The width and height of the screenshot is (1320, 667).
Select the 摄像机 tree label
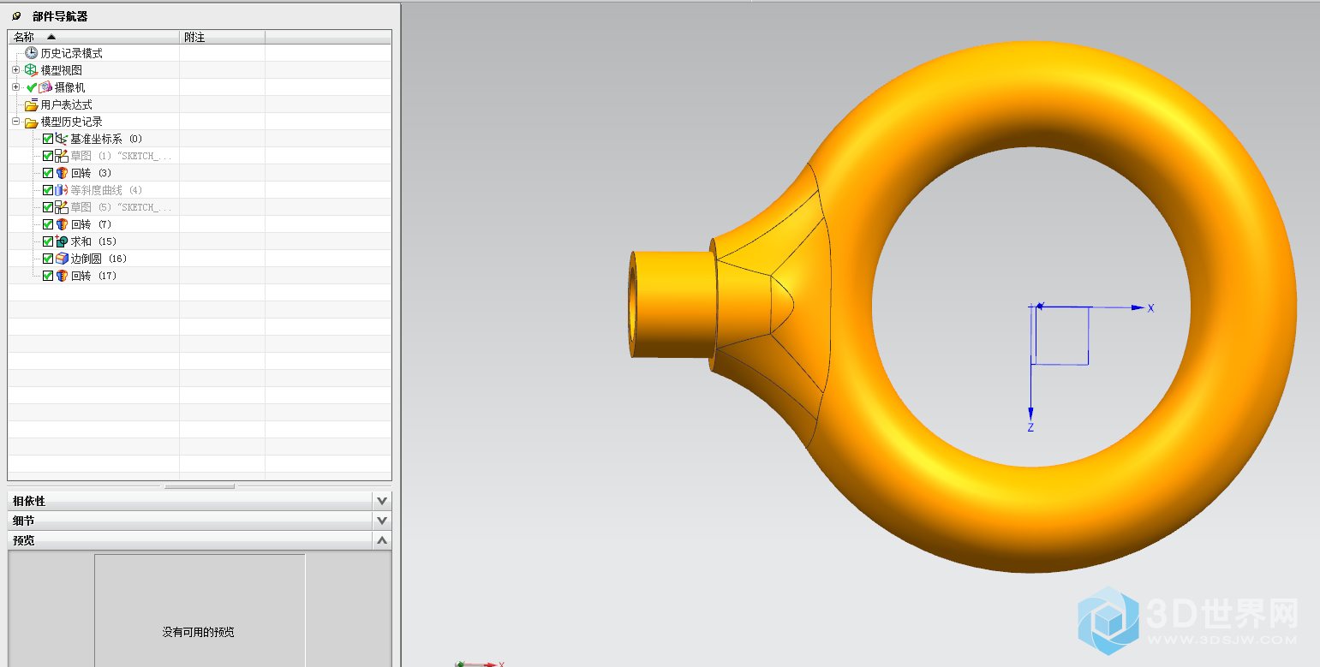(70, 87)
